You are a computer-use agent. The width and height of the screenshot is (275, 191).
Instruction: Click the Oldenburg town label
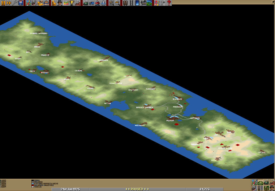(178, 99)
